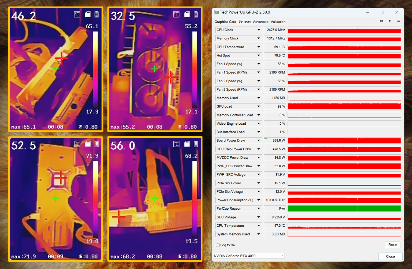
Task: Click the Reset button
Action: pos(393,245)
